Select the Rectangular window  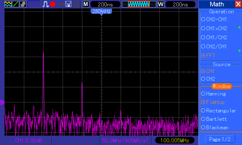[219, 111]
